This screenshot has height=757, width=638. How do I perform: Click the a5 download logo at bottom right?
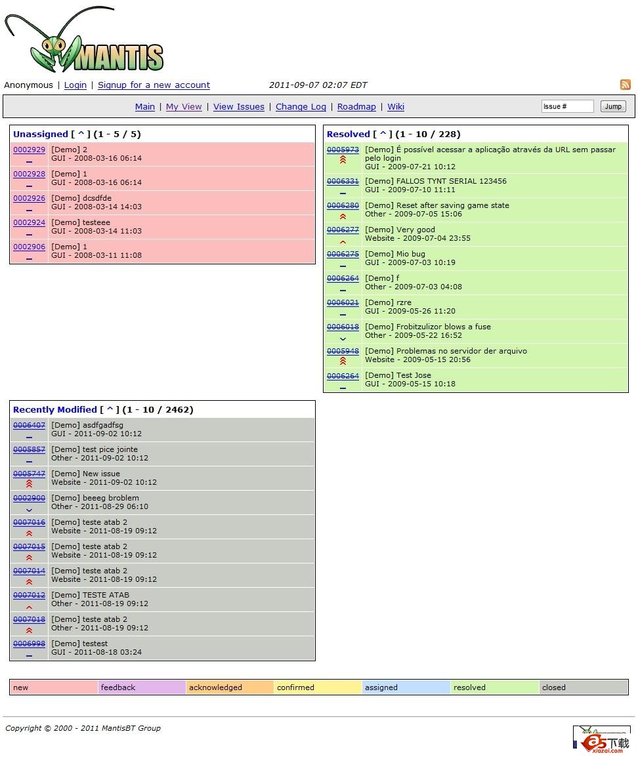pyautogui.click(x=602, y=742)
